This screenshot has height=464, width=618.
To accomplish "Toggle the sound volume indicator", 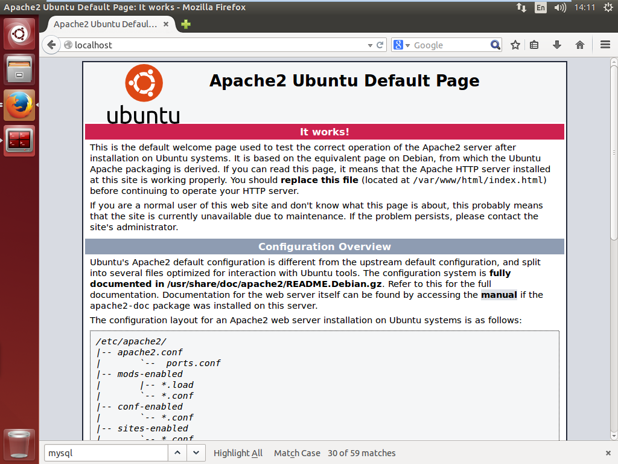I will click(560, 7).
